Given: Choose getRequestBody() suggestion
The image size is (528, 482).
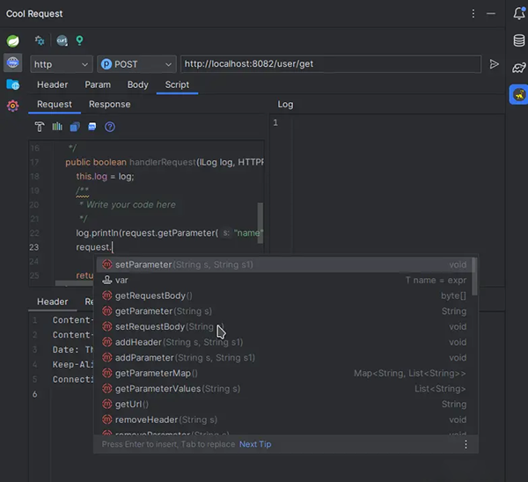Looking at the screenshot, I should tap(284, 296).
